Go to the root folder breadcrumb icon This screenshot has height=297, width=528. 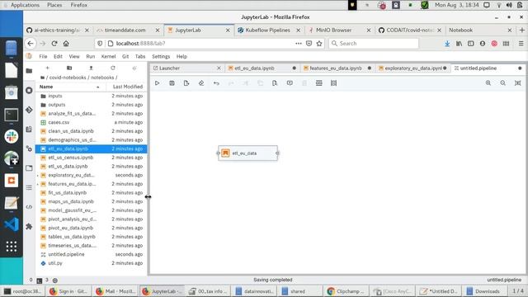click(x=42, y=78)
